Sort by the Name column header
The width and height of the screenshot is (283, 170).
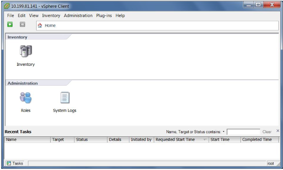pyautogui.click(x=27, y=140)
